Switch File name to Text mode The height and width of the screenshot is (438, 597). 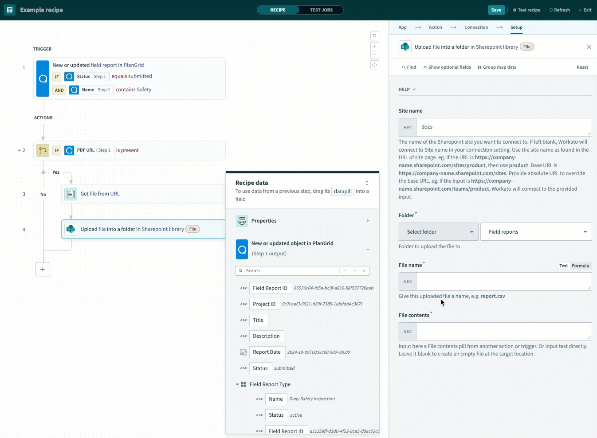pyautogui.click(x=563, y=266)
